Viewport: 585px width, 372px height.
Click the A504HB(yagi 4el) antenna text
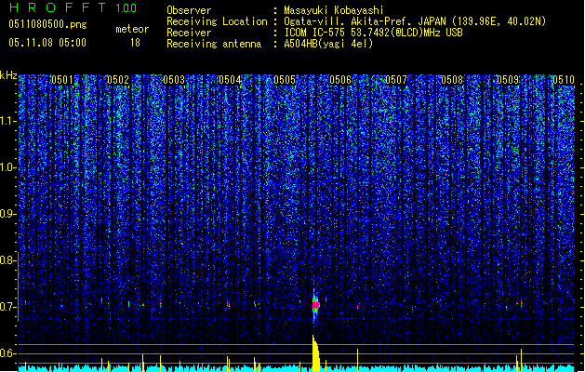point(328,44)
